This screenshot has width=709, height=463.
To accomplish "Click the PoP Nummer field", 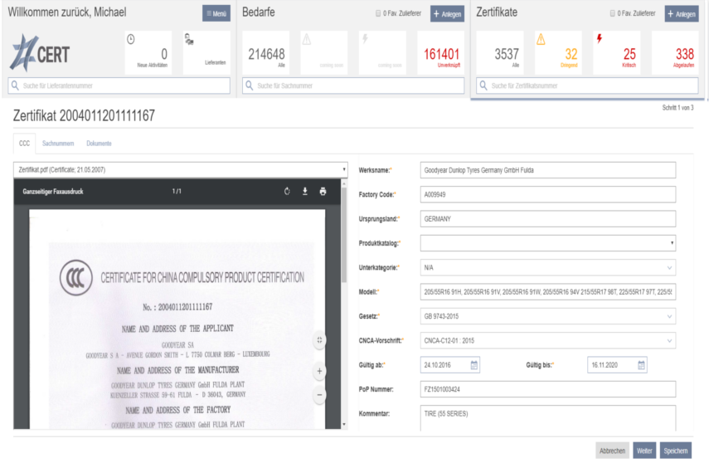I will 548,389.
